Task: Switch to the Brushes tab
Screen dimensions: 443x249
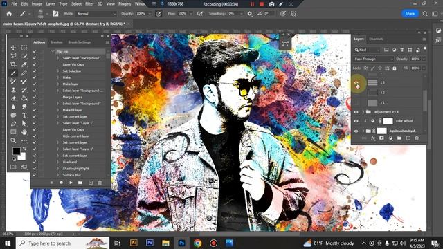Action: point(56,42)
